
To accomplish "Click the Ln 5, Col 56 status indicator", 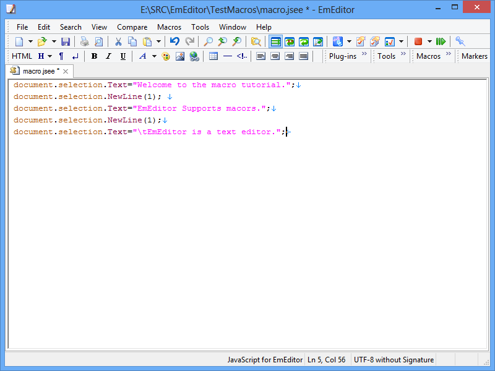I will 327,360.
